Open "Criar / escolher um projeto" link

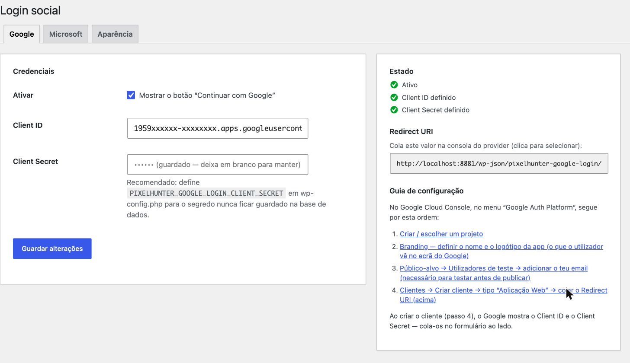(x=441, y=234)
